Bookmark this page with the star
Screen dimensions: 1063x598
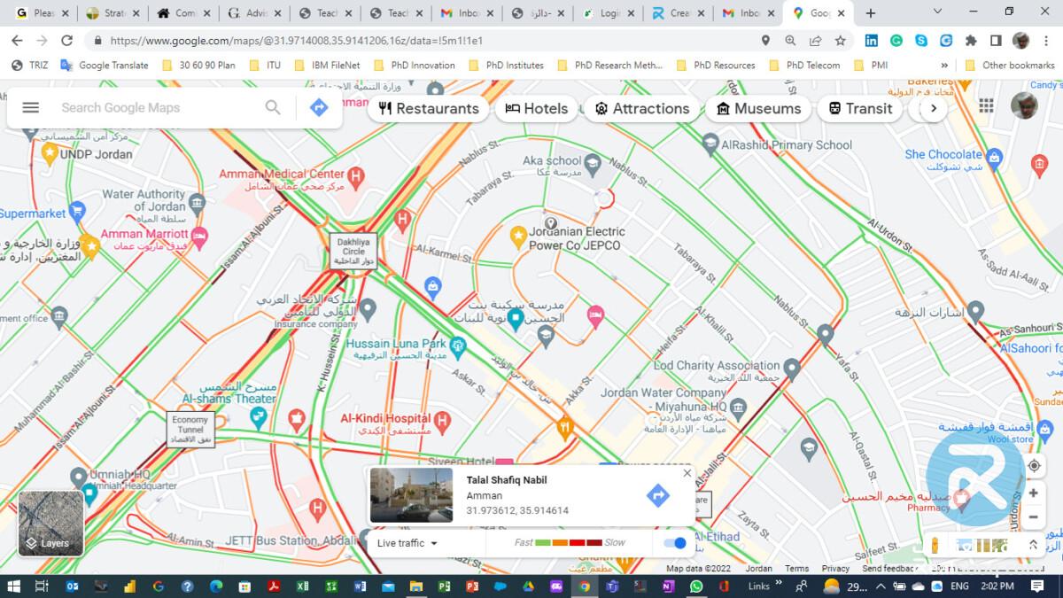tap(840, 41)
